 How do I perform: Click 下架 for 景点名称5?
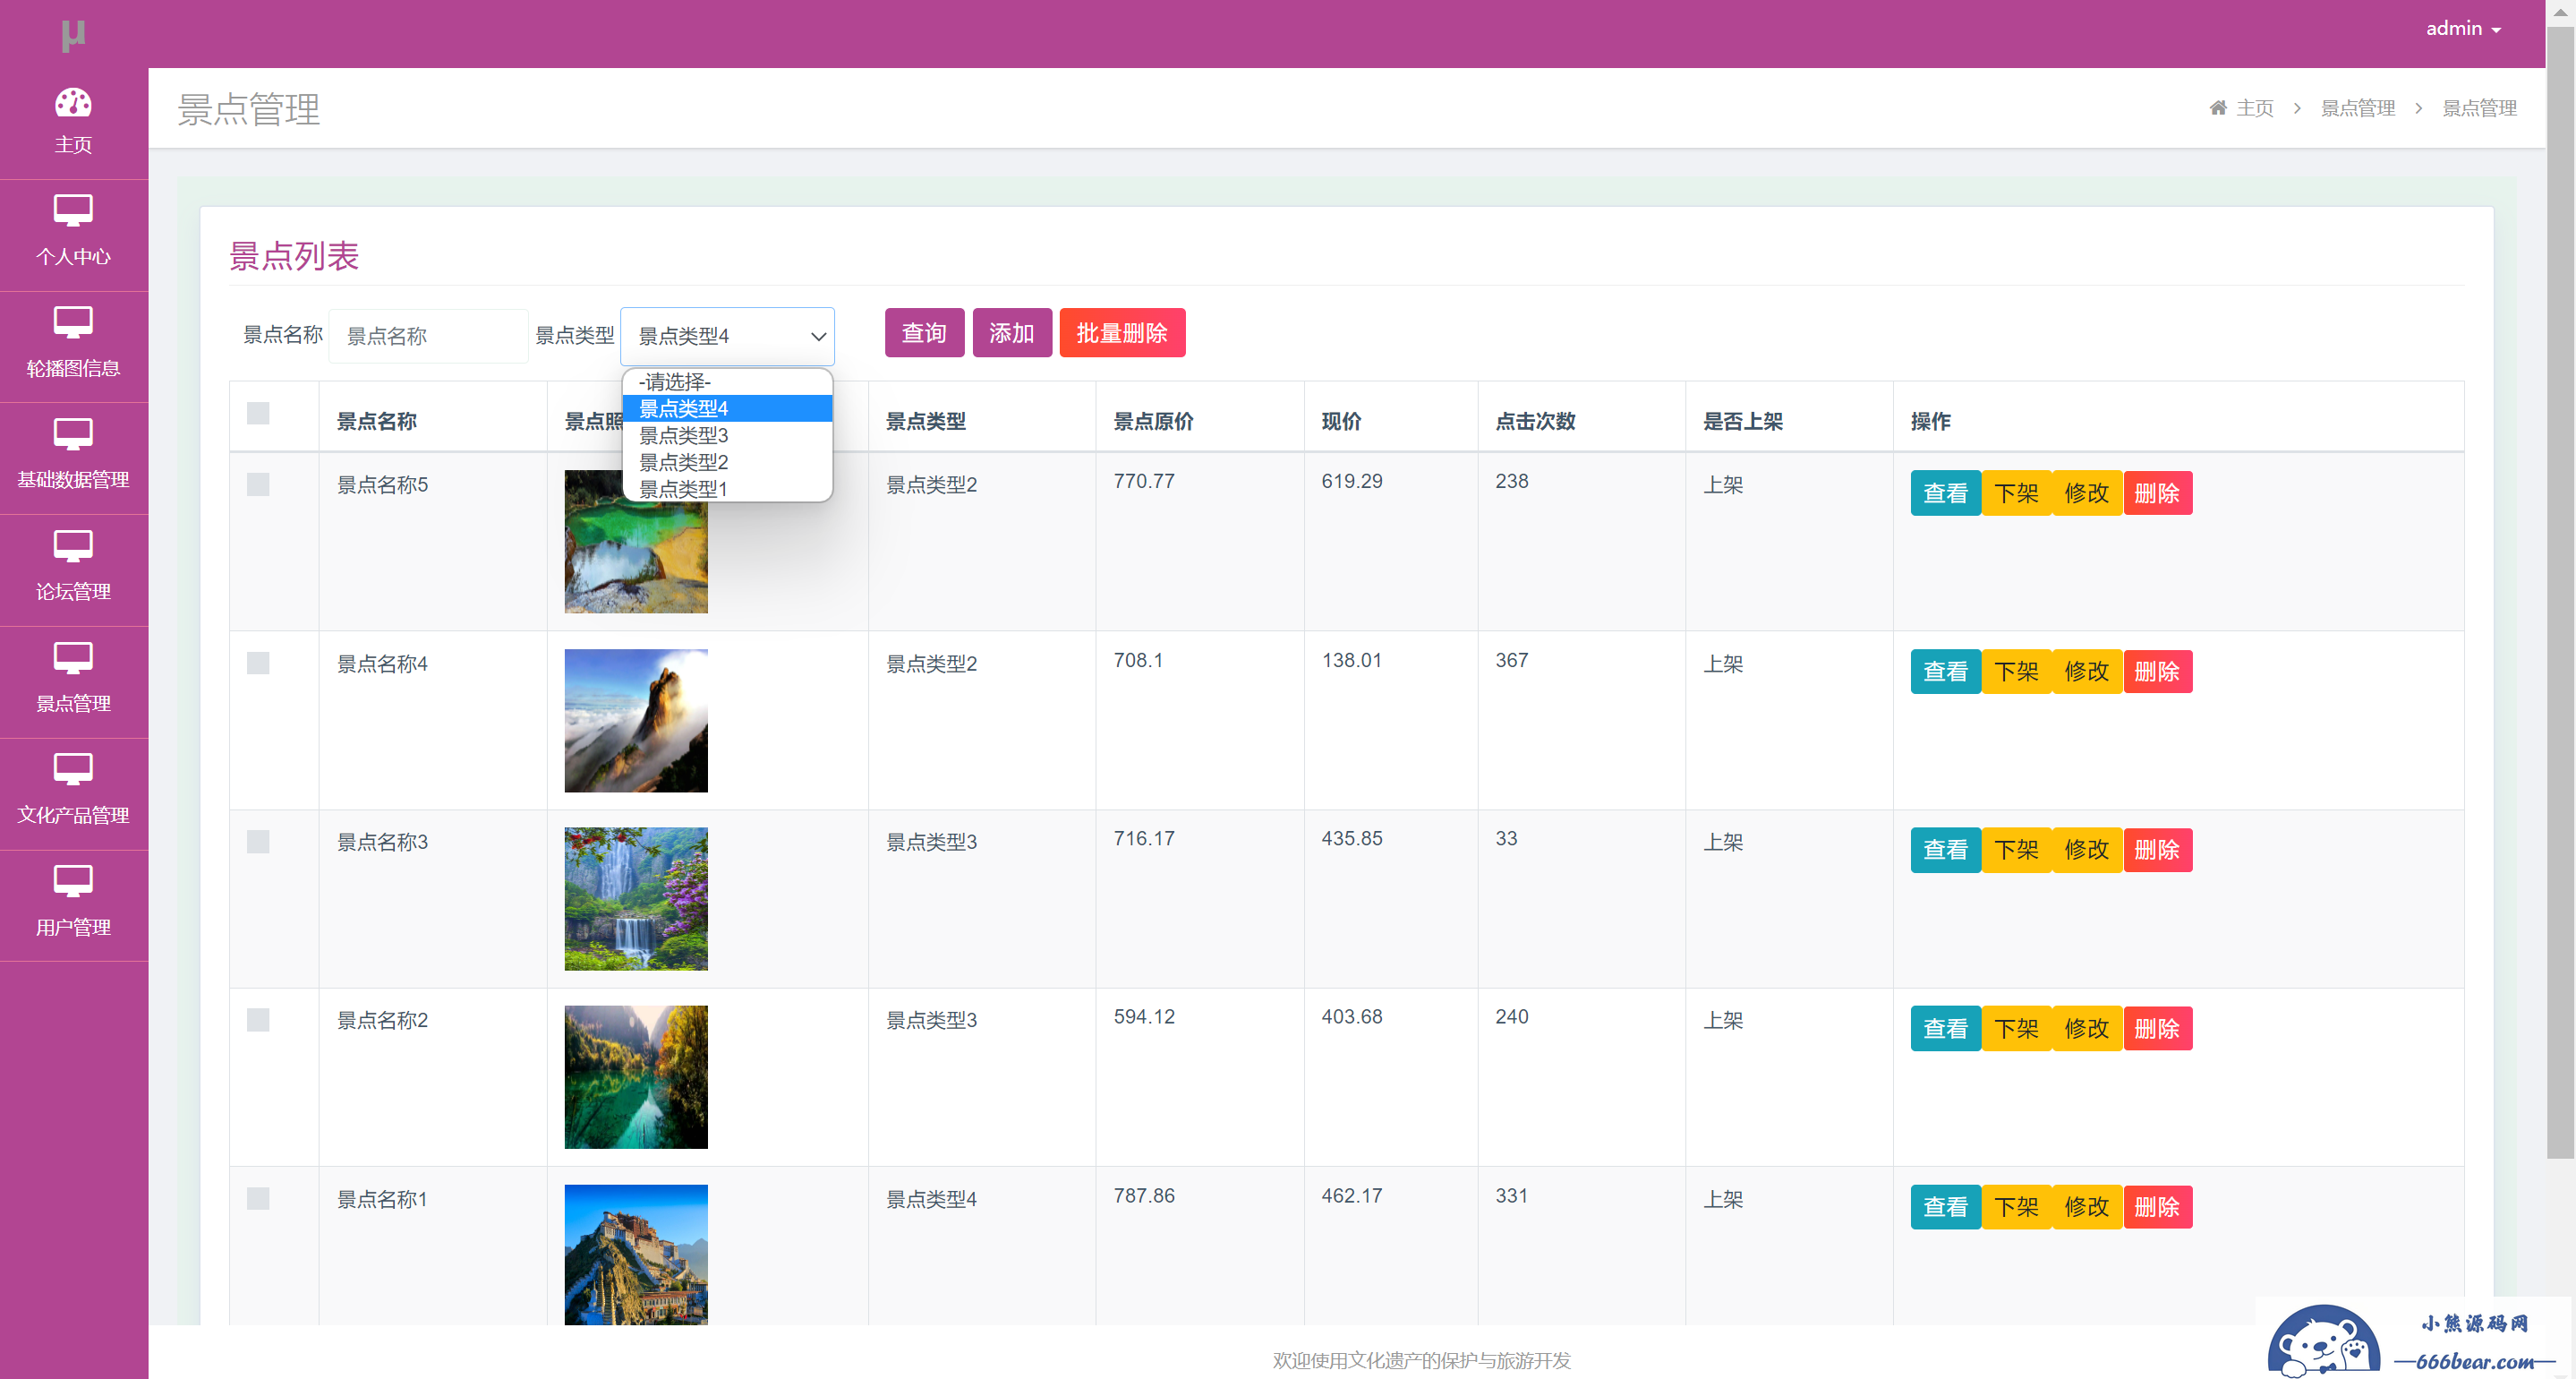(2016, 493)
